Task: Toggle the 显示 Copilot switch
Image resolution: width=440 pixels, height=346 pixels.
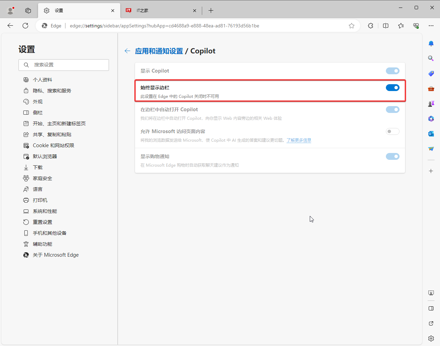Action: coord(393,71)
